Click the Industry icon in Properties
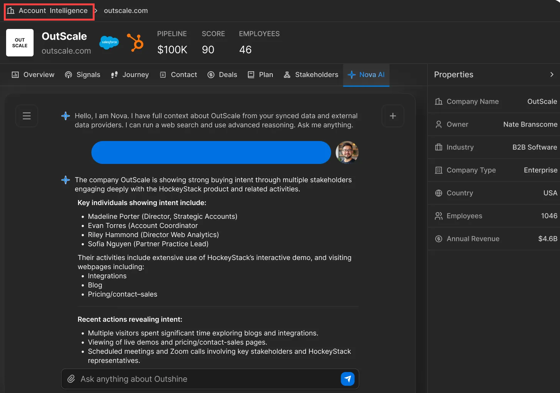 [439, 147]
